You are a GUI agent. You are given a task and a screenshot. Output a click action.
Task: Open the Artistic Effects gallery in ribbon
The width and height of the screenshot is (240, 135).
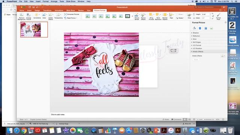(x=51, y=16)
